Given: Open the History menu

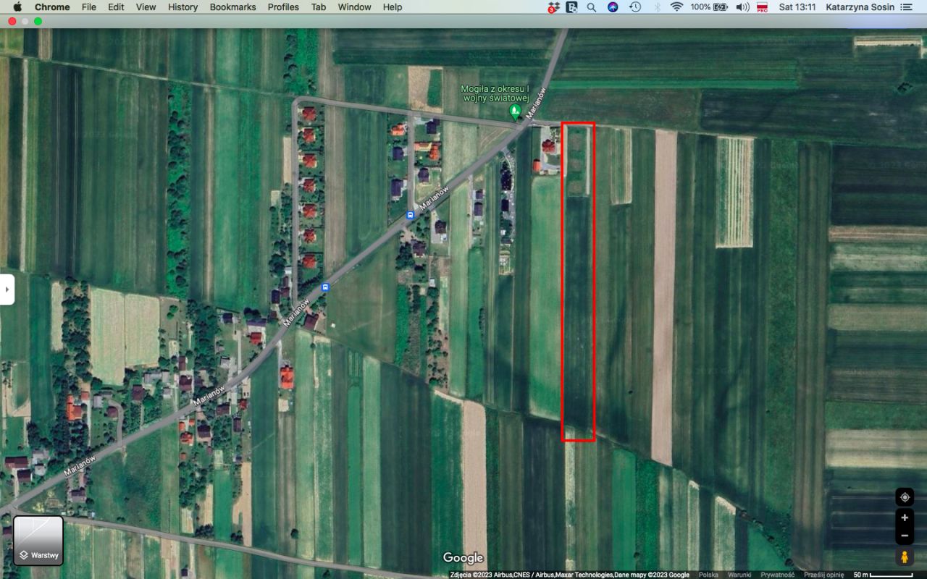Looking at the screenshot, I should tap(183, 7).
